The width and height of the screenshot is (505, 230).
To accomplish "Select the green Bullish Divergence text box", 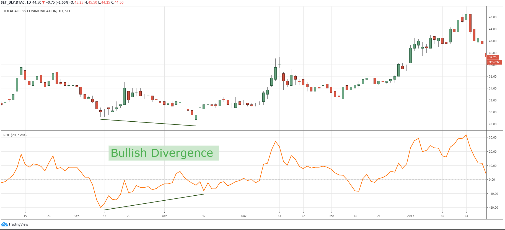I will pyautogui.click(x=164, y=153).
